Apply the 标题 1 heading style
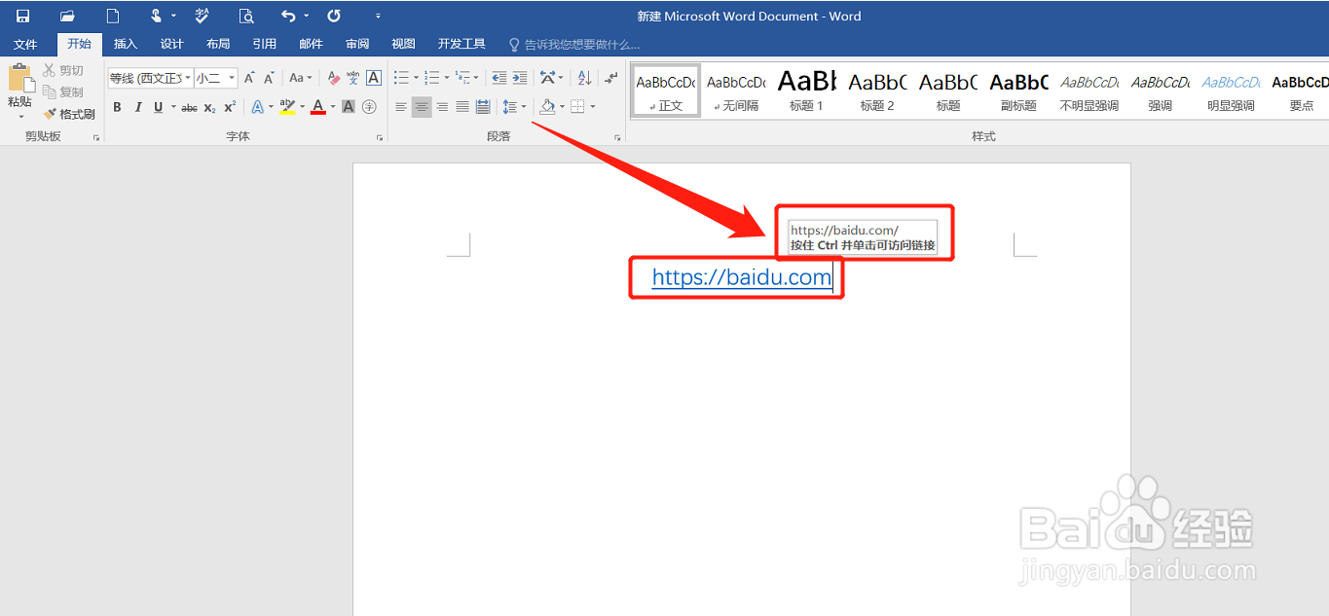The width and height of the screenshot is (1329, 616). pyautogui.click(x=806, y=91)
